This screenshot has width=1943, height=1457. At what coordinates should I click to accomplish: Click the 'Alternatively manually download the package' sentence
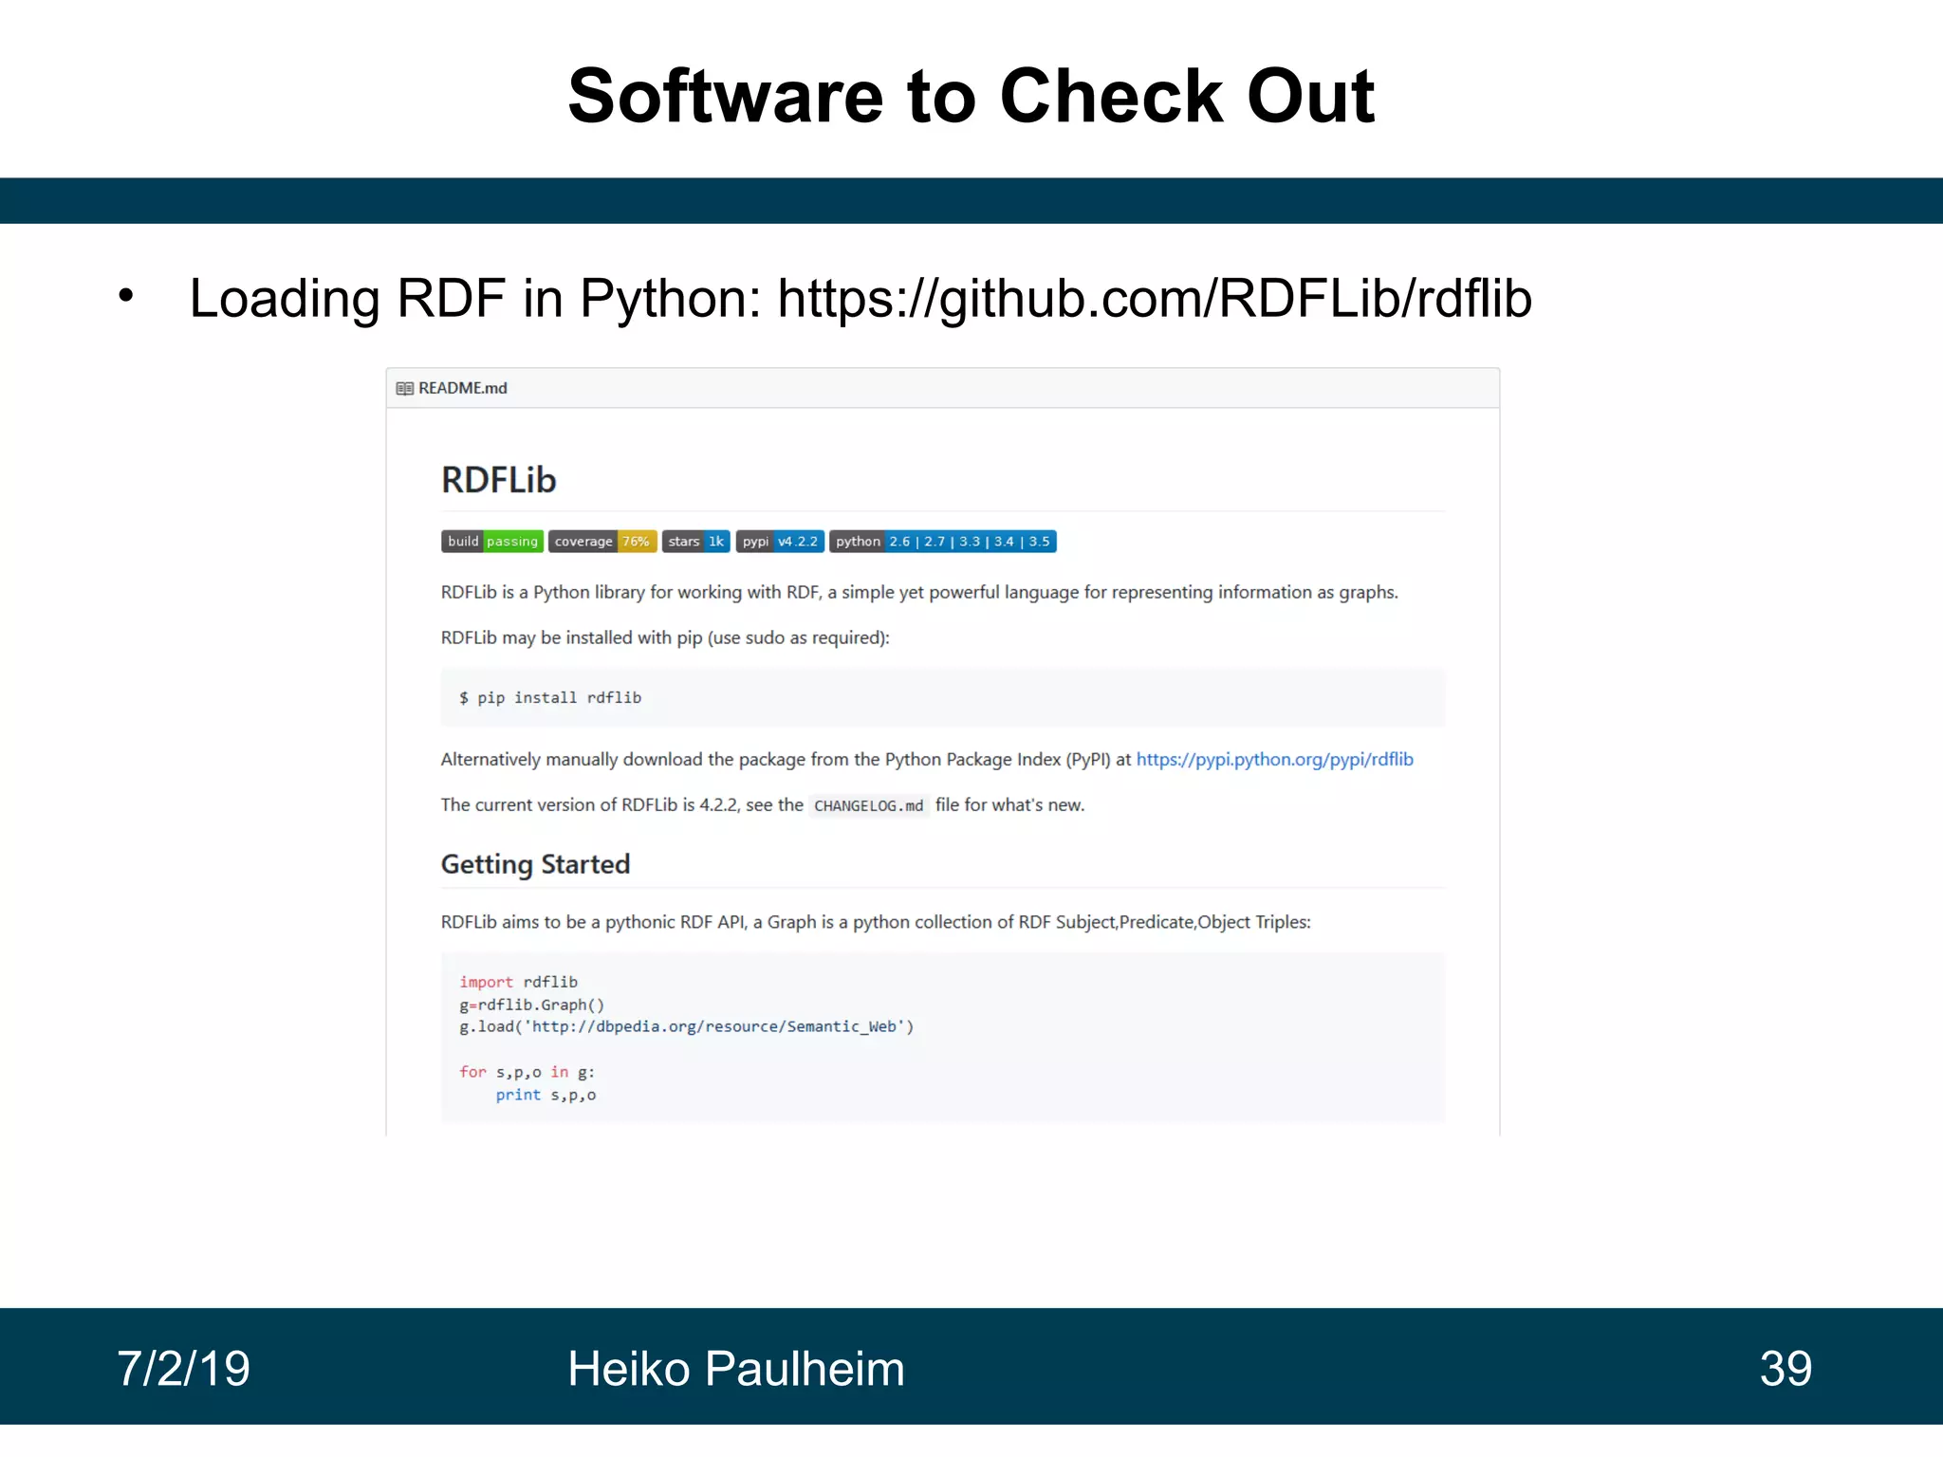927,760
